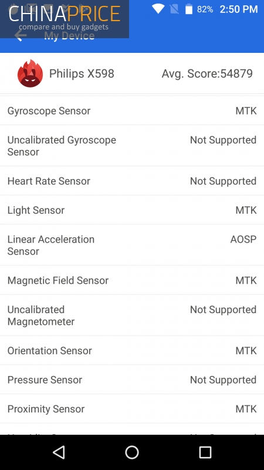
Task: Tap the Android back navigation triangle
Action: click(x=59, y=452)
